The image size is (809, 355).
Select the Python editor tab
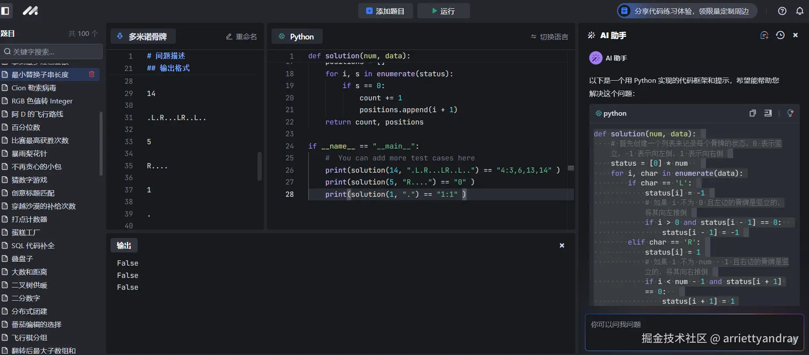click(297, 37)
